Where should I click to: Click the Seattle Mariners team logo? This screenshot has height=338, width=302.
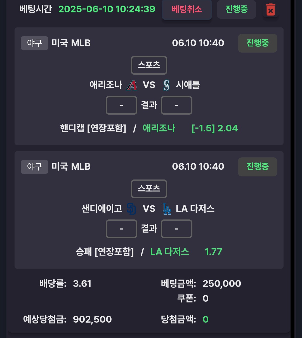[x=167, y=85]
